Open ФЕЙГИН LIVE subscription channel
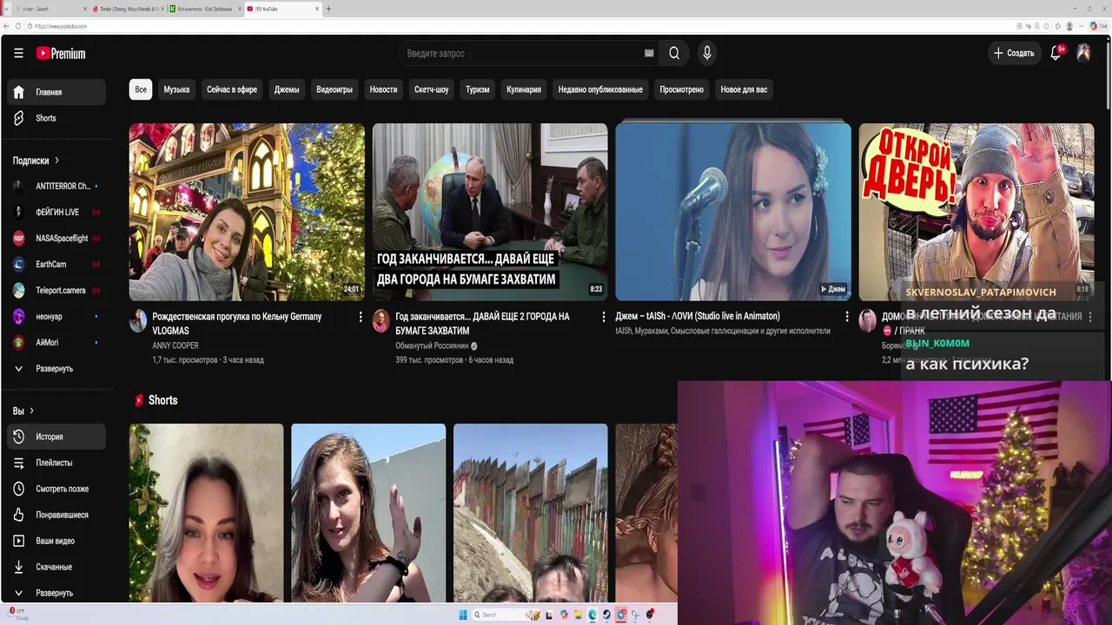 [57, 212]
